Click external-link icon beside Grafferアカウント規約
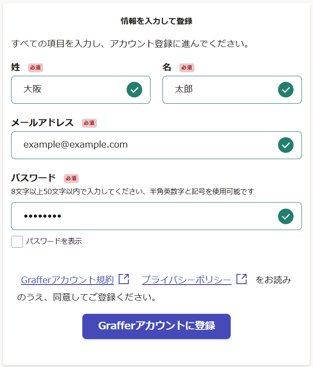 point(124,279)
